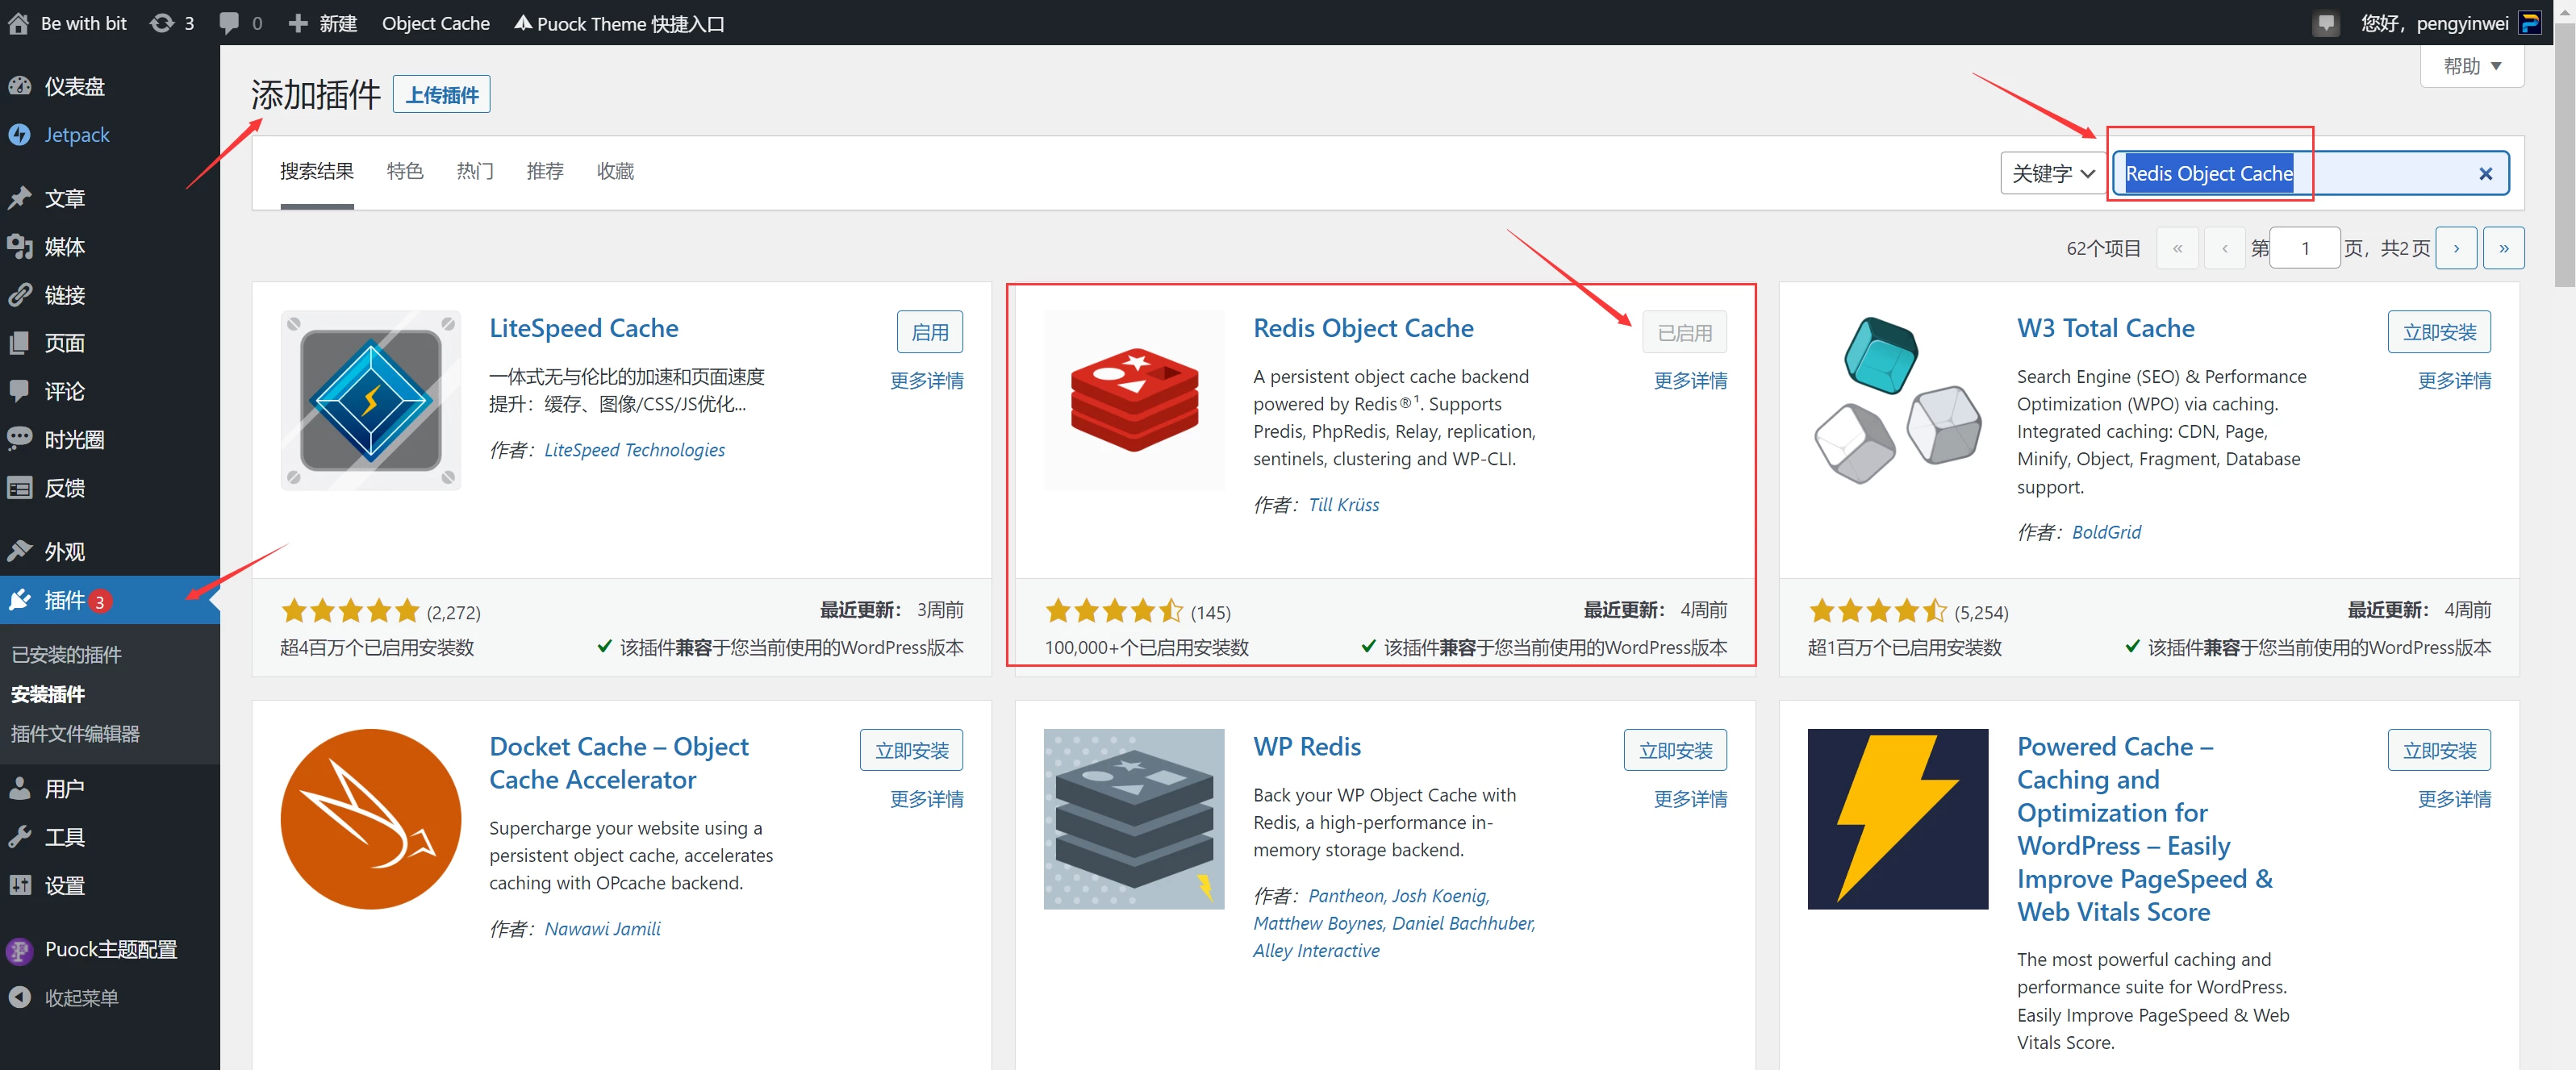Switch to the 特色 tab
Screen dimensions: 2576x1070
pos(405,171)
